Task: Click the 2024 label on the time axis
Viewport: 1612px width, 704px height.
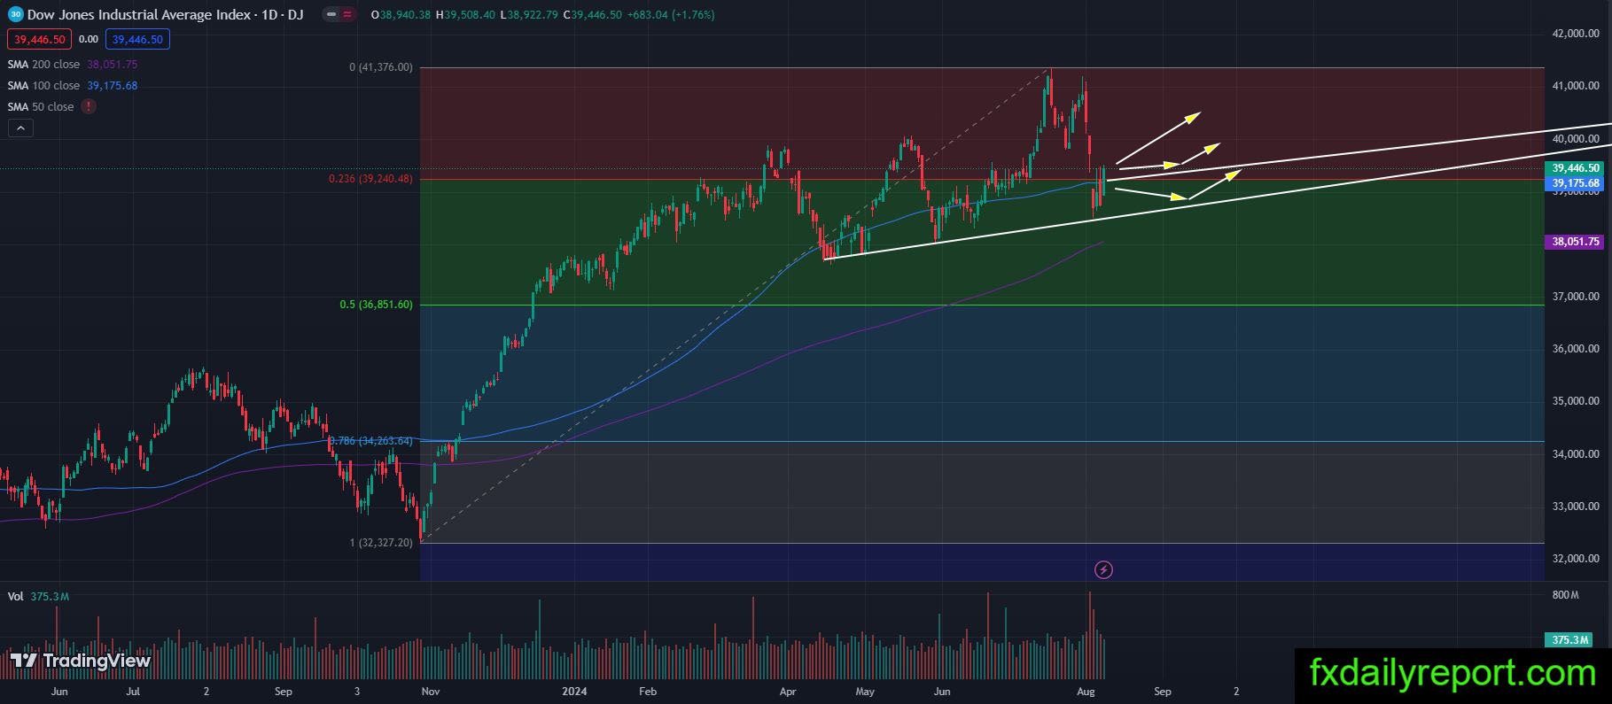Action: 574,692
